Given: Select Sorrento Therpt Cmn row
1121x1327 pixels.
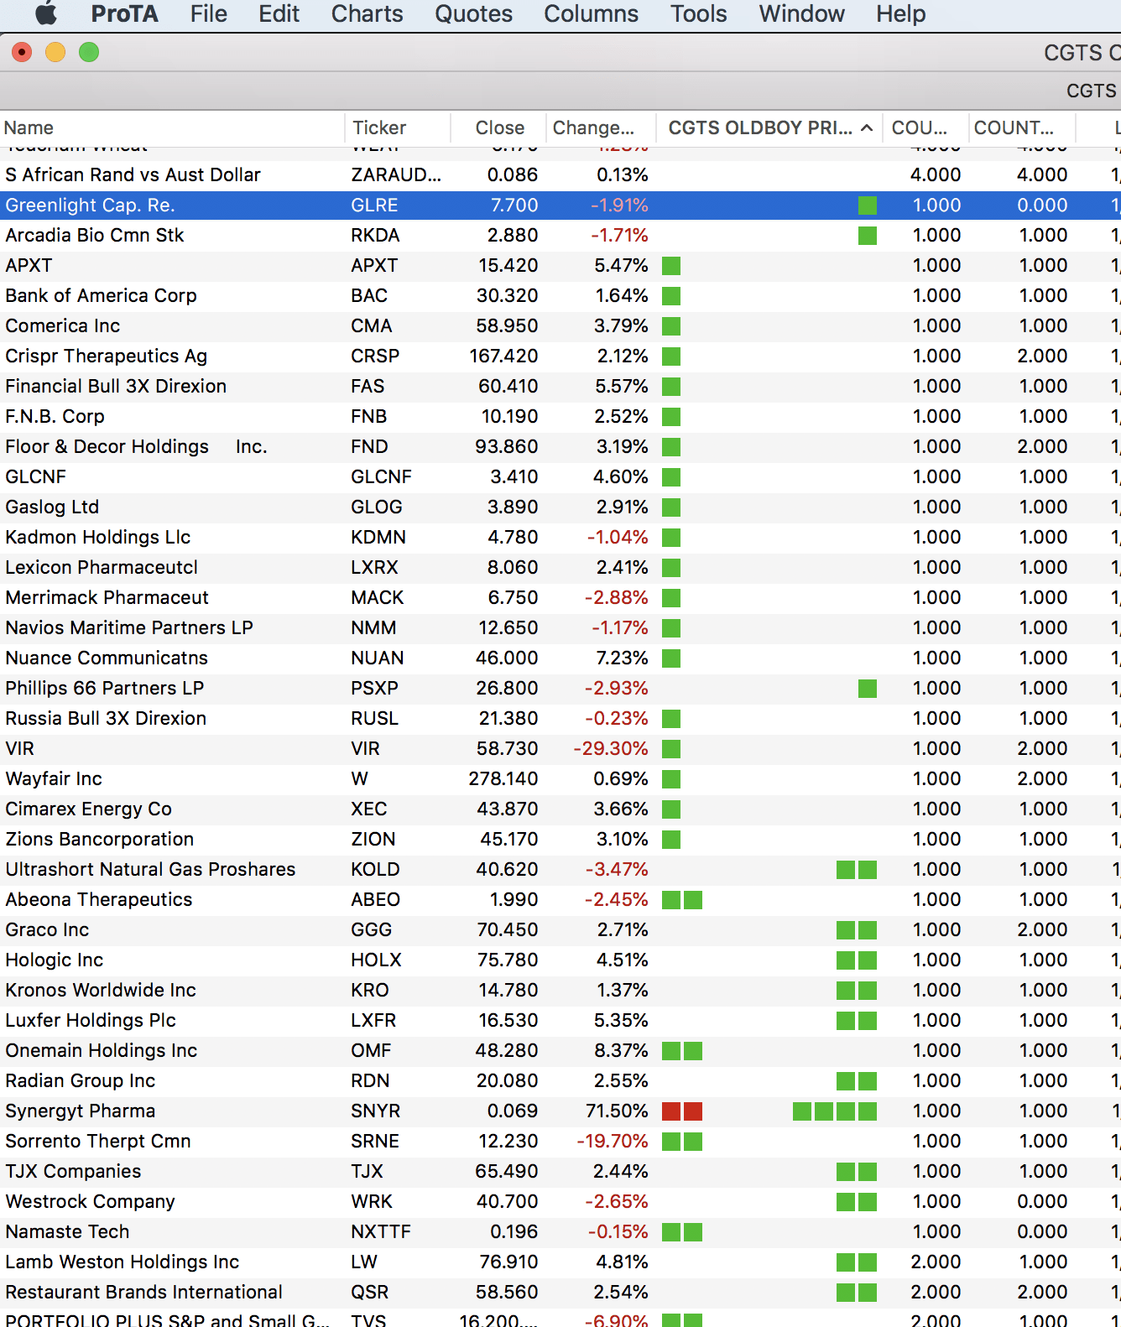Looking at the screenshot, I should [x=560, y=1142].
